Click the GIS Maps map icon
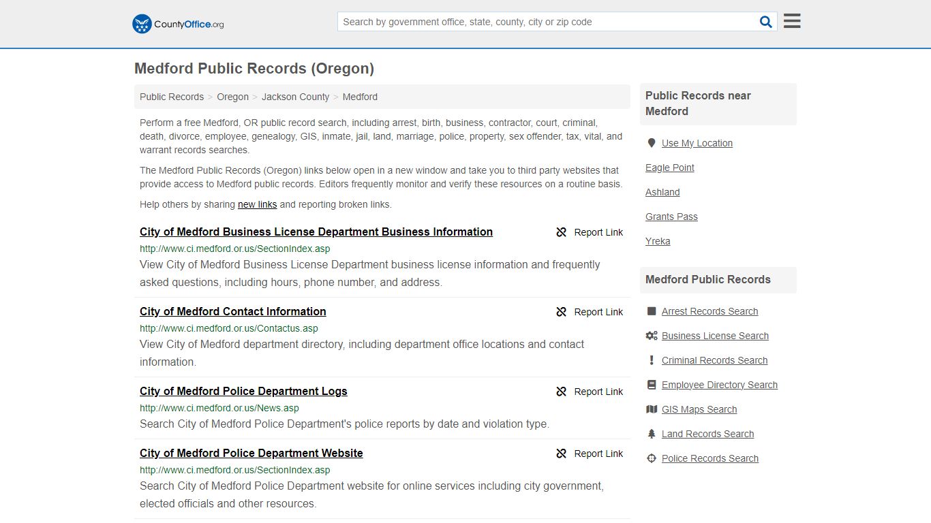The width and height of the screenshot is (931, 523). 652,409
